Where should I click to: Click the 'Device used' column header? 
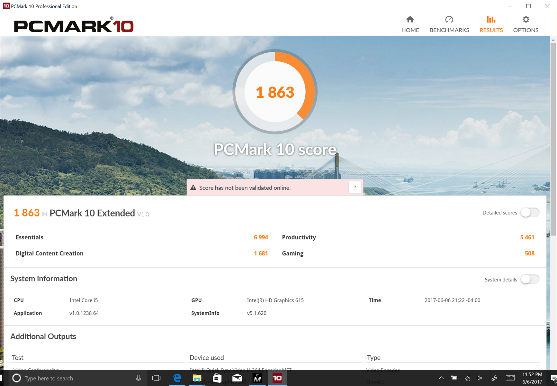tap(207, 358)
